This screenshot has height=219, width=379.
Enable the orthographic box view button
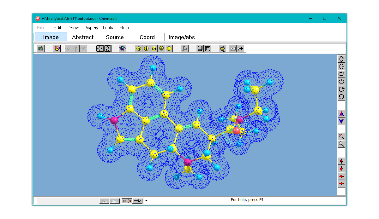pyautogui.click(x=208, y=49)
